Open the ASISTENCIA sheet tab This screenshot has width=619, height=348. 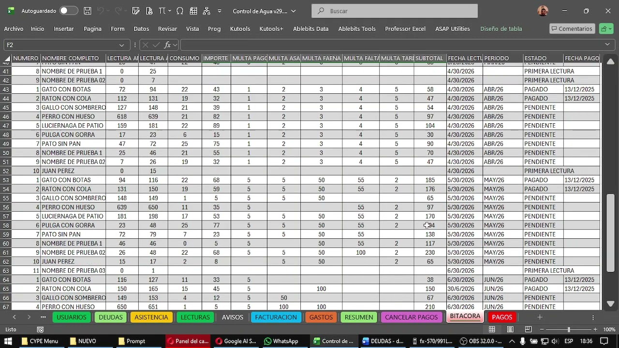tap(151, 317)
